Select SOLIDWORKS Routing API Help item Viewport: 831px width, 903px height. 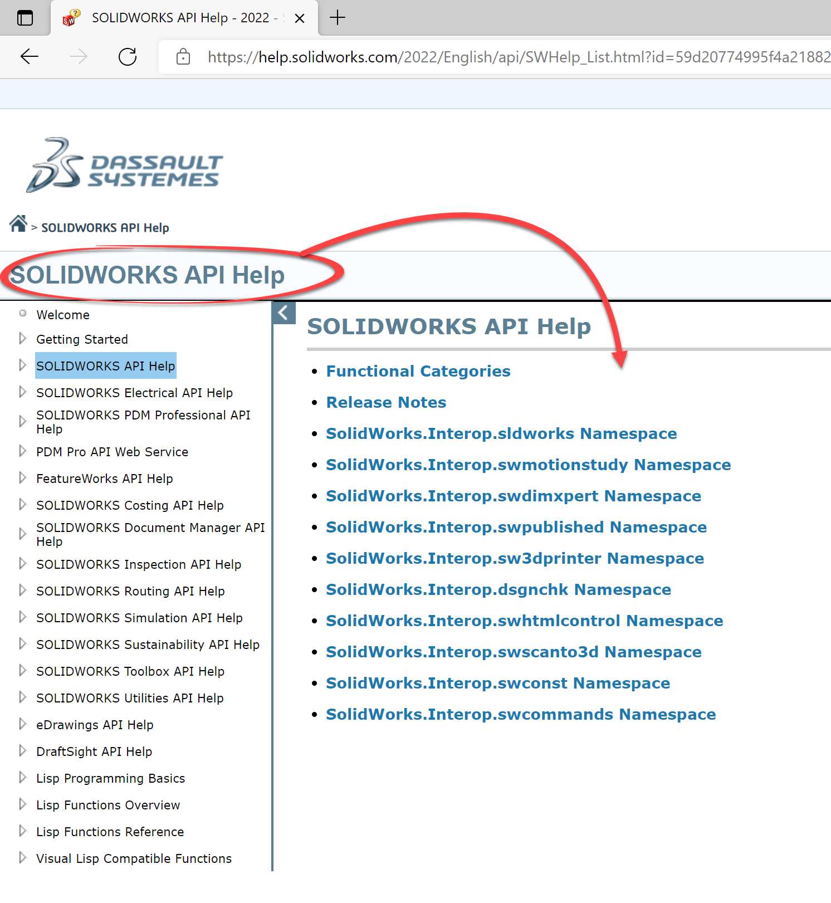pyautogui.click(x=130, y=591)
